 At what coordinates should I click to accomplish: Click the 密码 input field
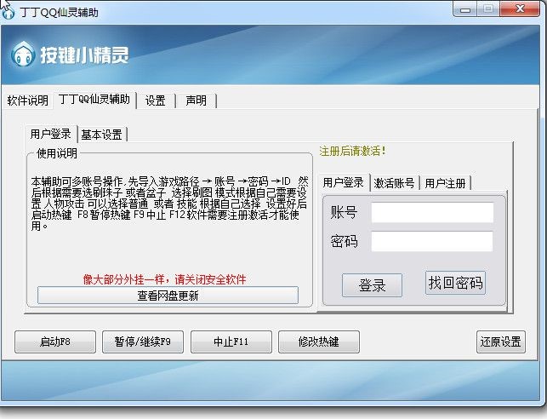click(432, 241)
